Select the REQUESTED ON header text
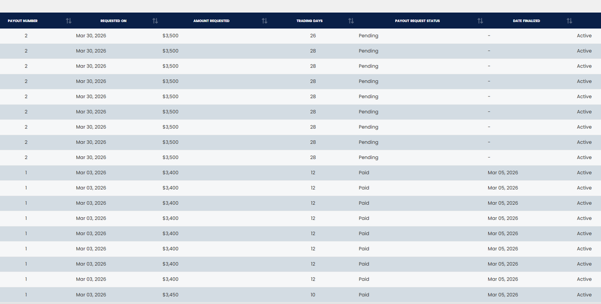 tap(114, 21)
